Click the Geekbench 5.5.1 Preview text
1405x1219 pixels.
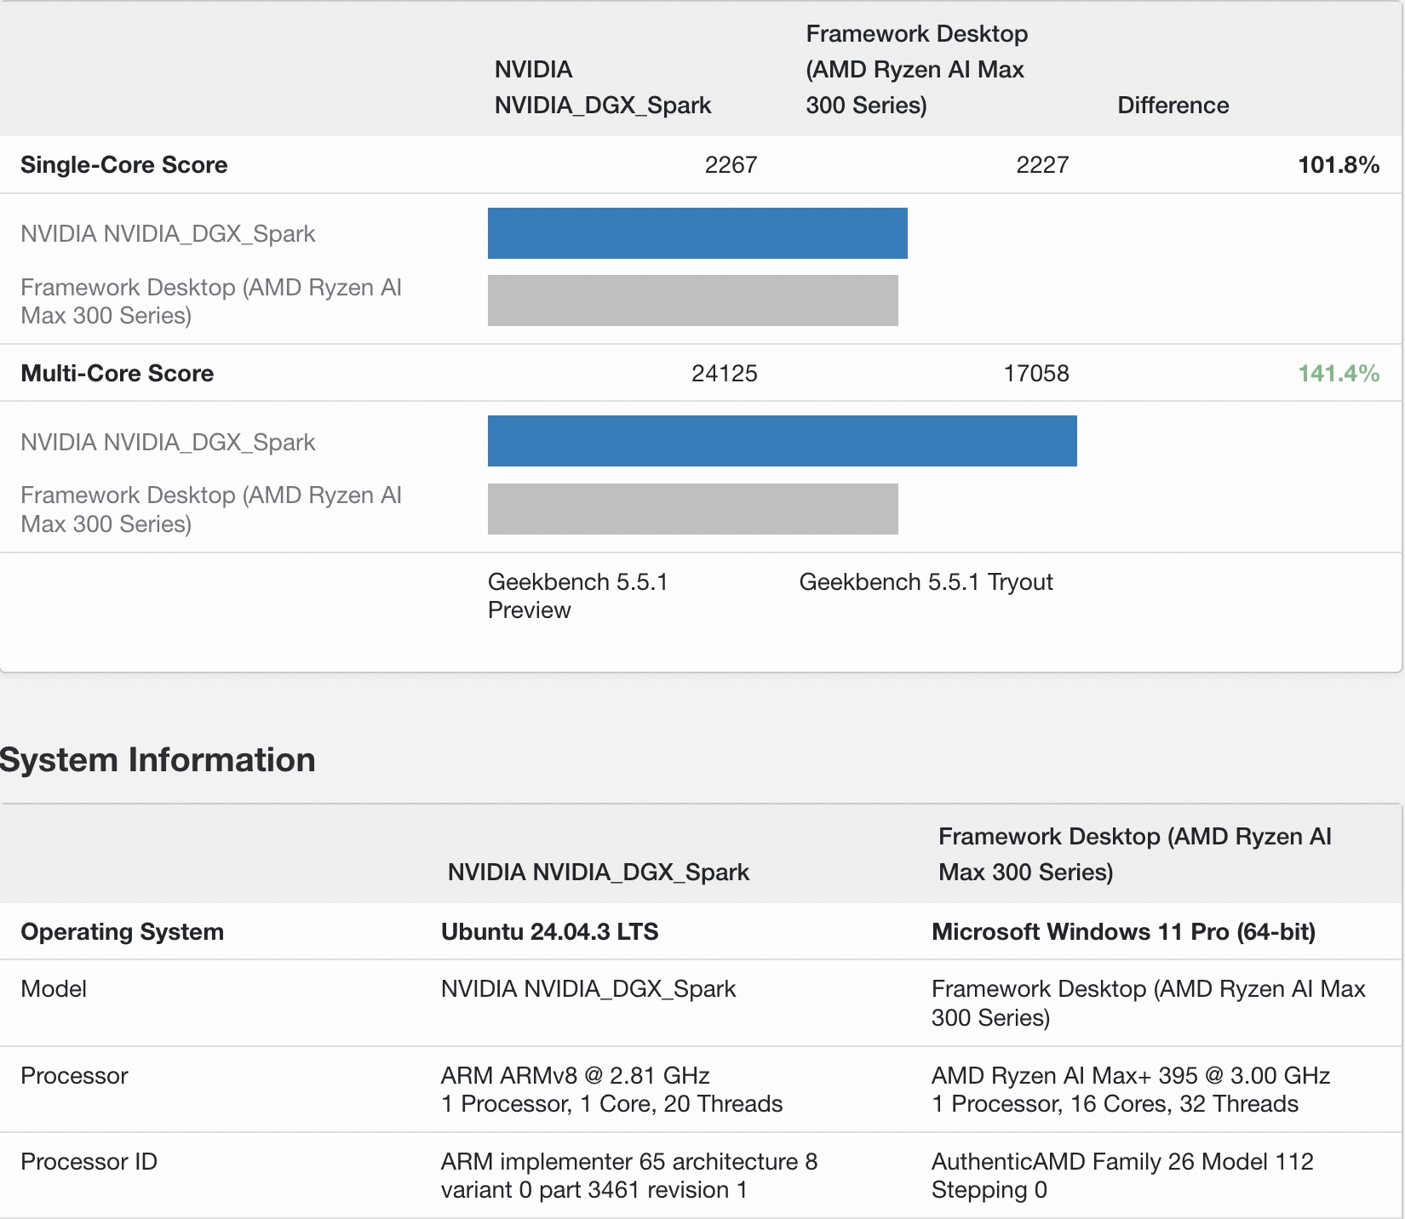(x=577, y=596)
